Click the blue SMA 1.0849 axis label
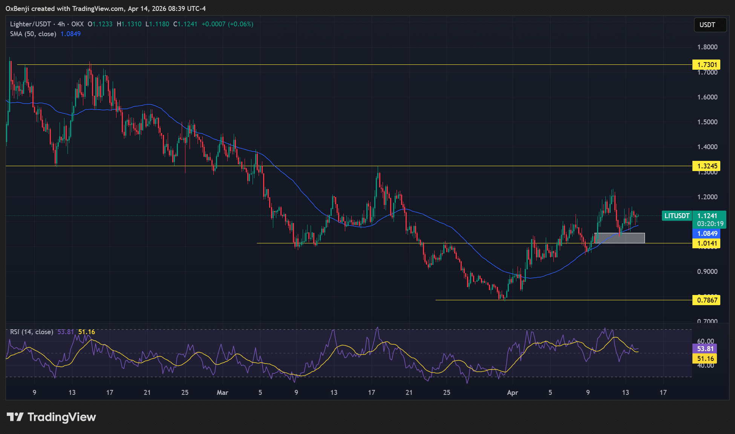735x434 pixels. coord(706,234)
